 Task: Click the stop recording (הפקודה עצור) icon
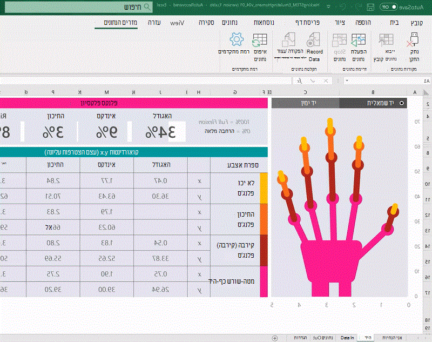tap(289, 39)
